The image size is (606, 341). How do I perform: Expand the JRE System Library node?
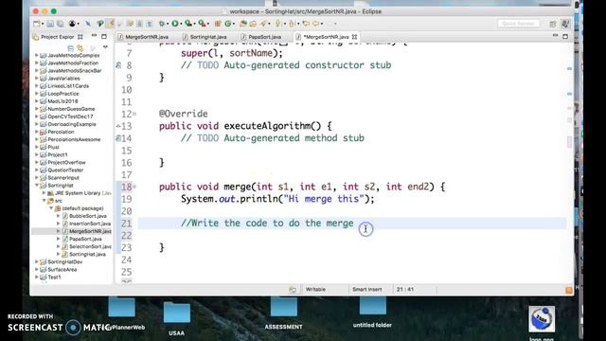pyautogui.click(x=45, y=193)
